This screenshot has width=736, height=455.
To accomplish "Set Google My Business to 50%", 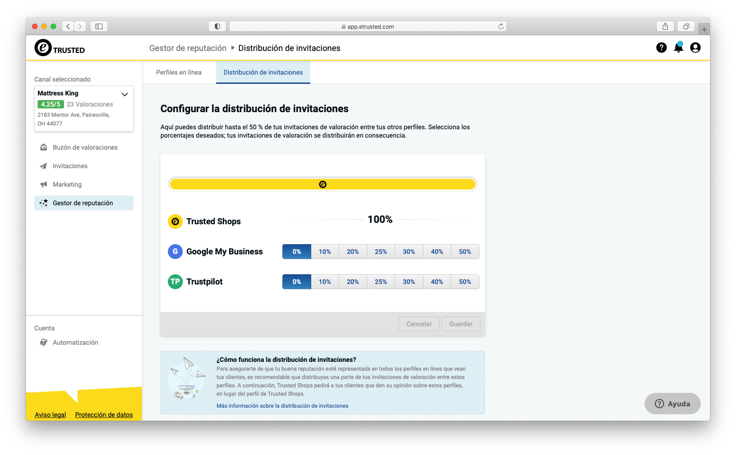I will (x=465, y=252).
